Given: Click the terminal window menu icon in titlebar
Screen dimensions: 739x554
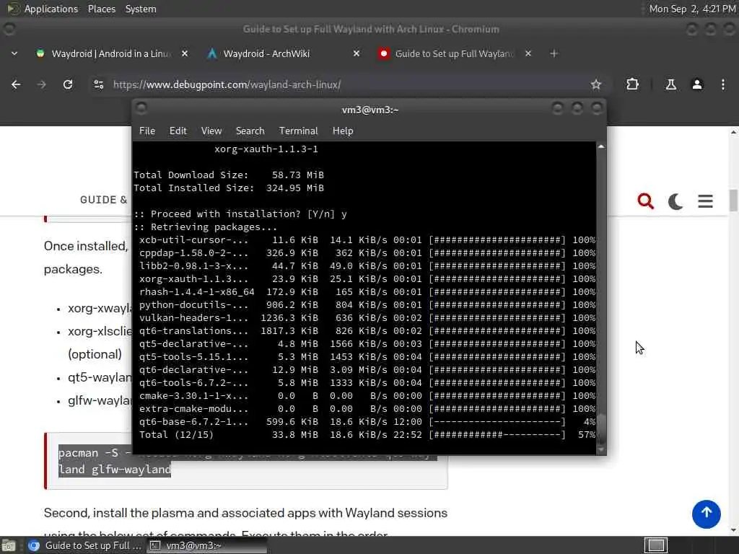Looking at the screenshot, I should (x=141, y=109).
